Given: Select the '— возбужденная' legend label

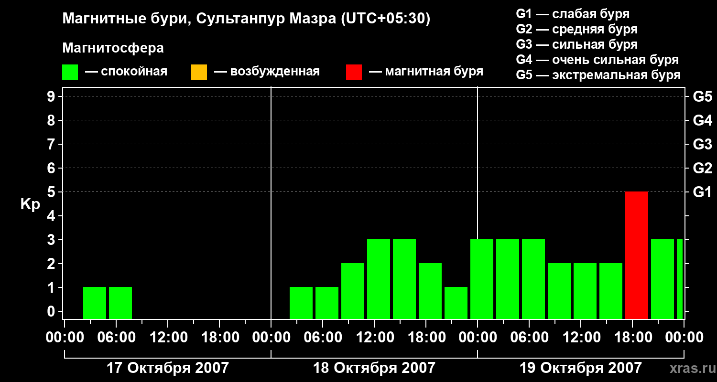Looking at the screenshot, I should click(x=267, y=72).
